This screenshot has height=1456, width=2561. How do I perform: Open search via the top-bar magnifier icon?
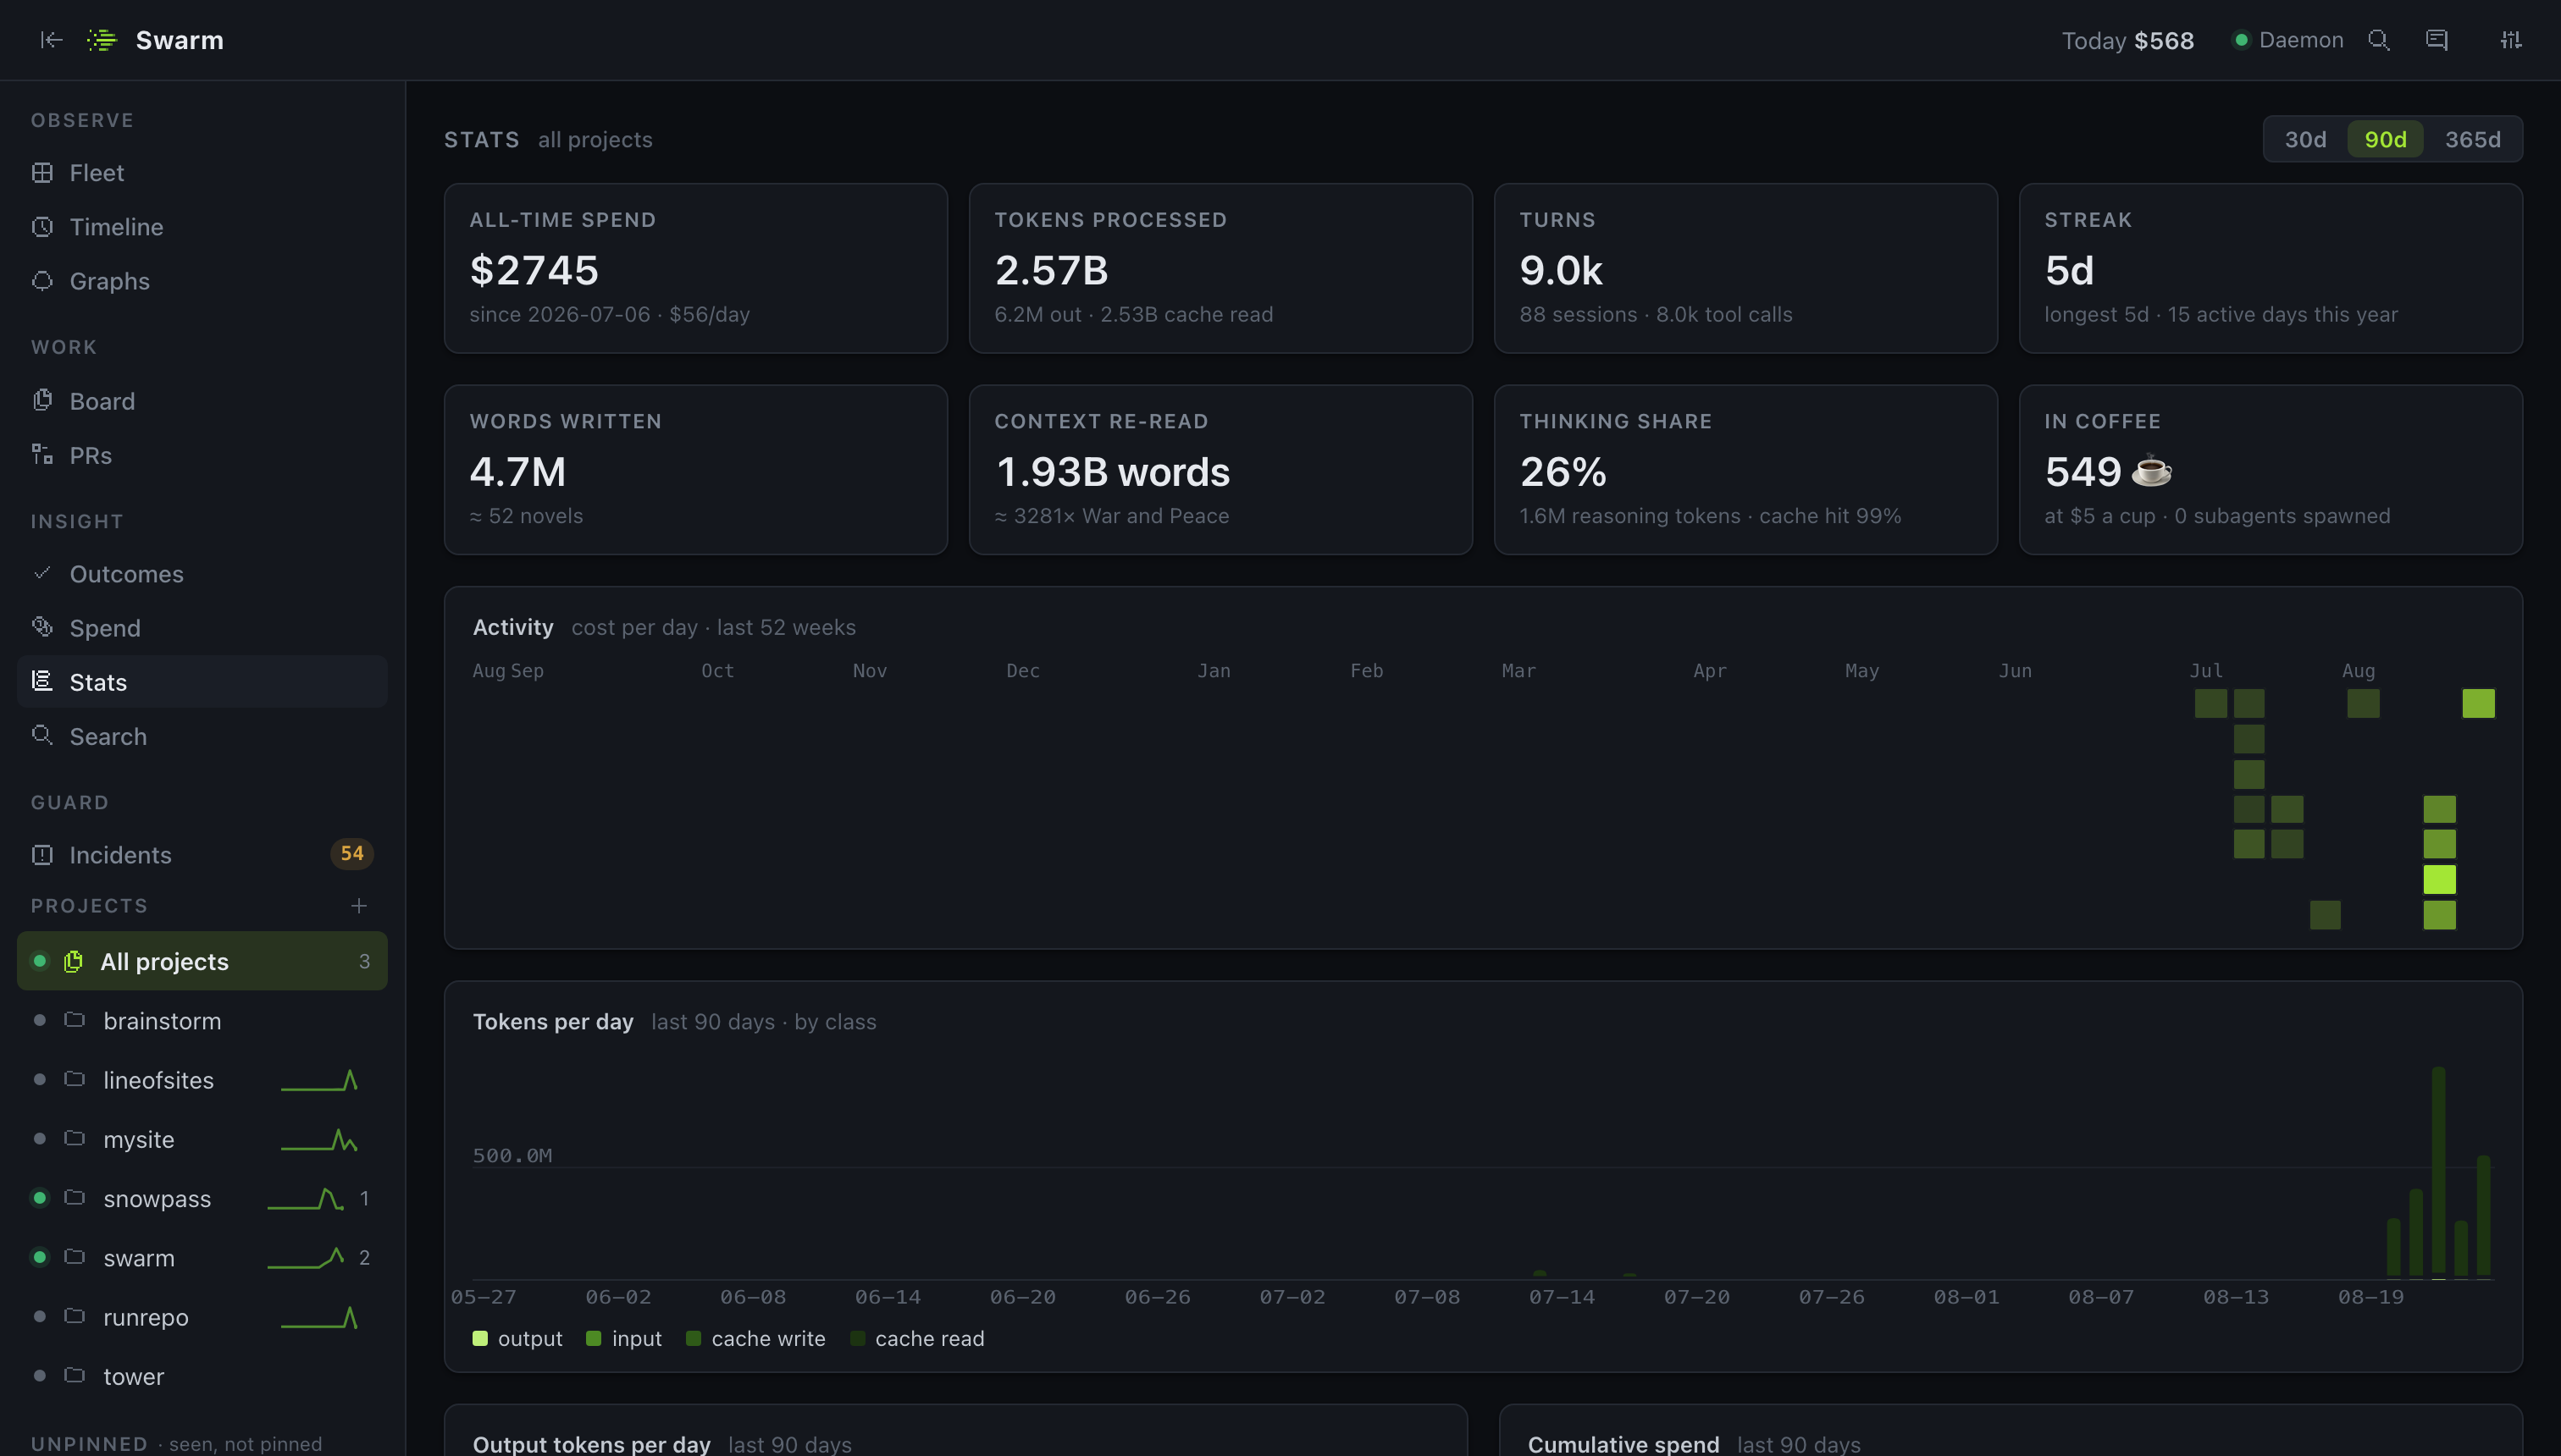click(2379, 40)
